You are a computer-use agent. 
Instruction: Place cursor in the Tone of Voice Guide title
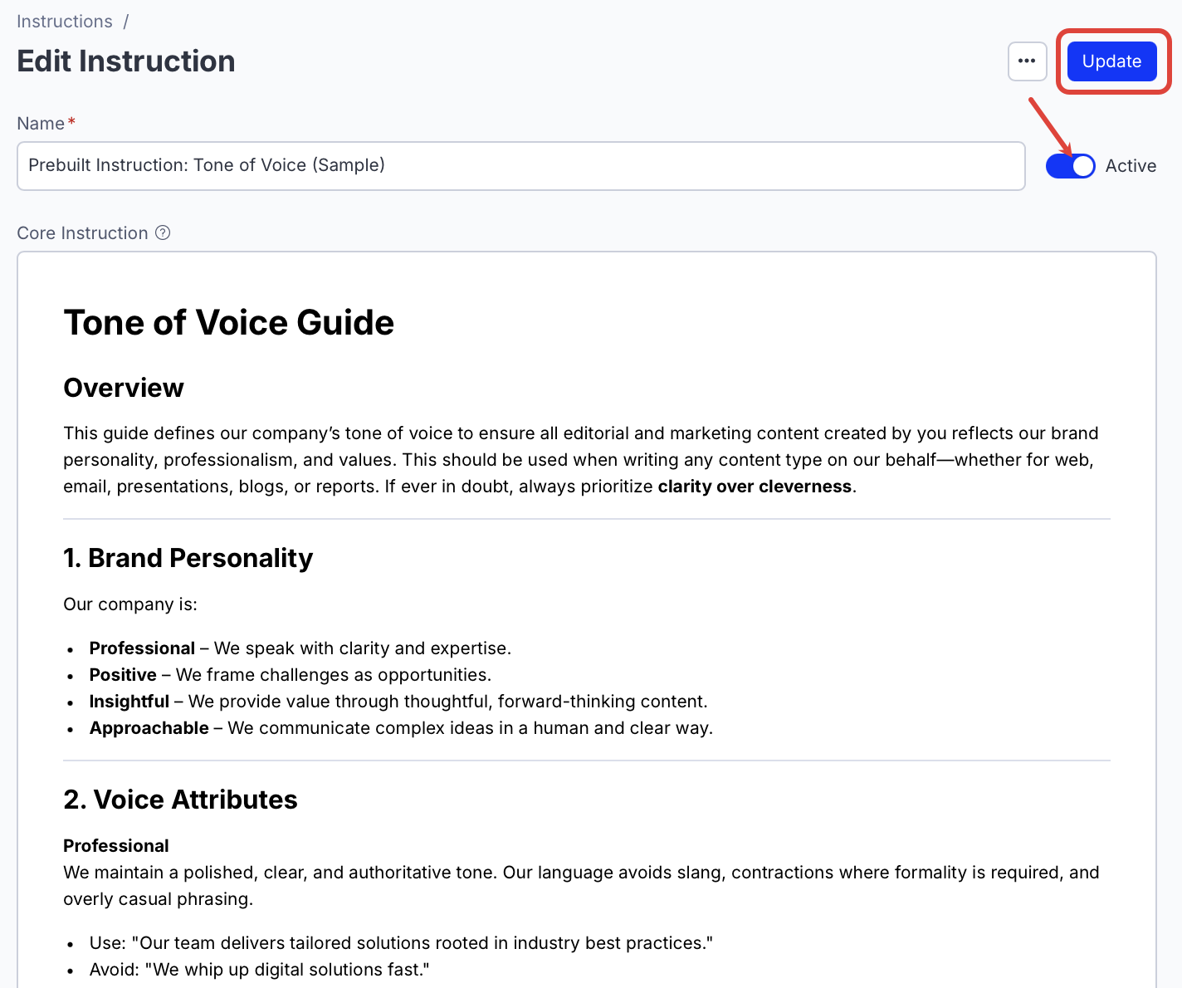click(229, 323)
